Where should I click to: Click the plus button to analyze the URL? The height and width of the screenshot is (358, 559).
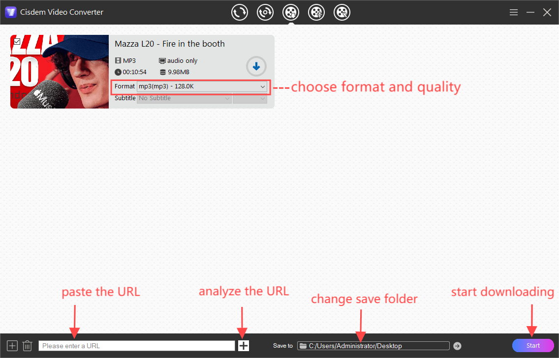(243, 345)
